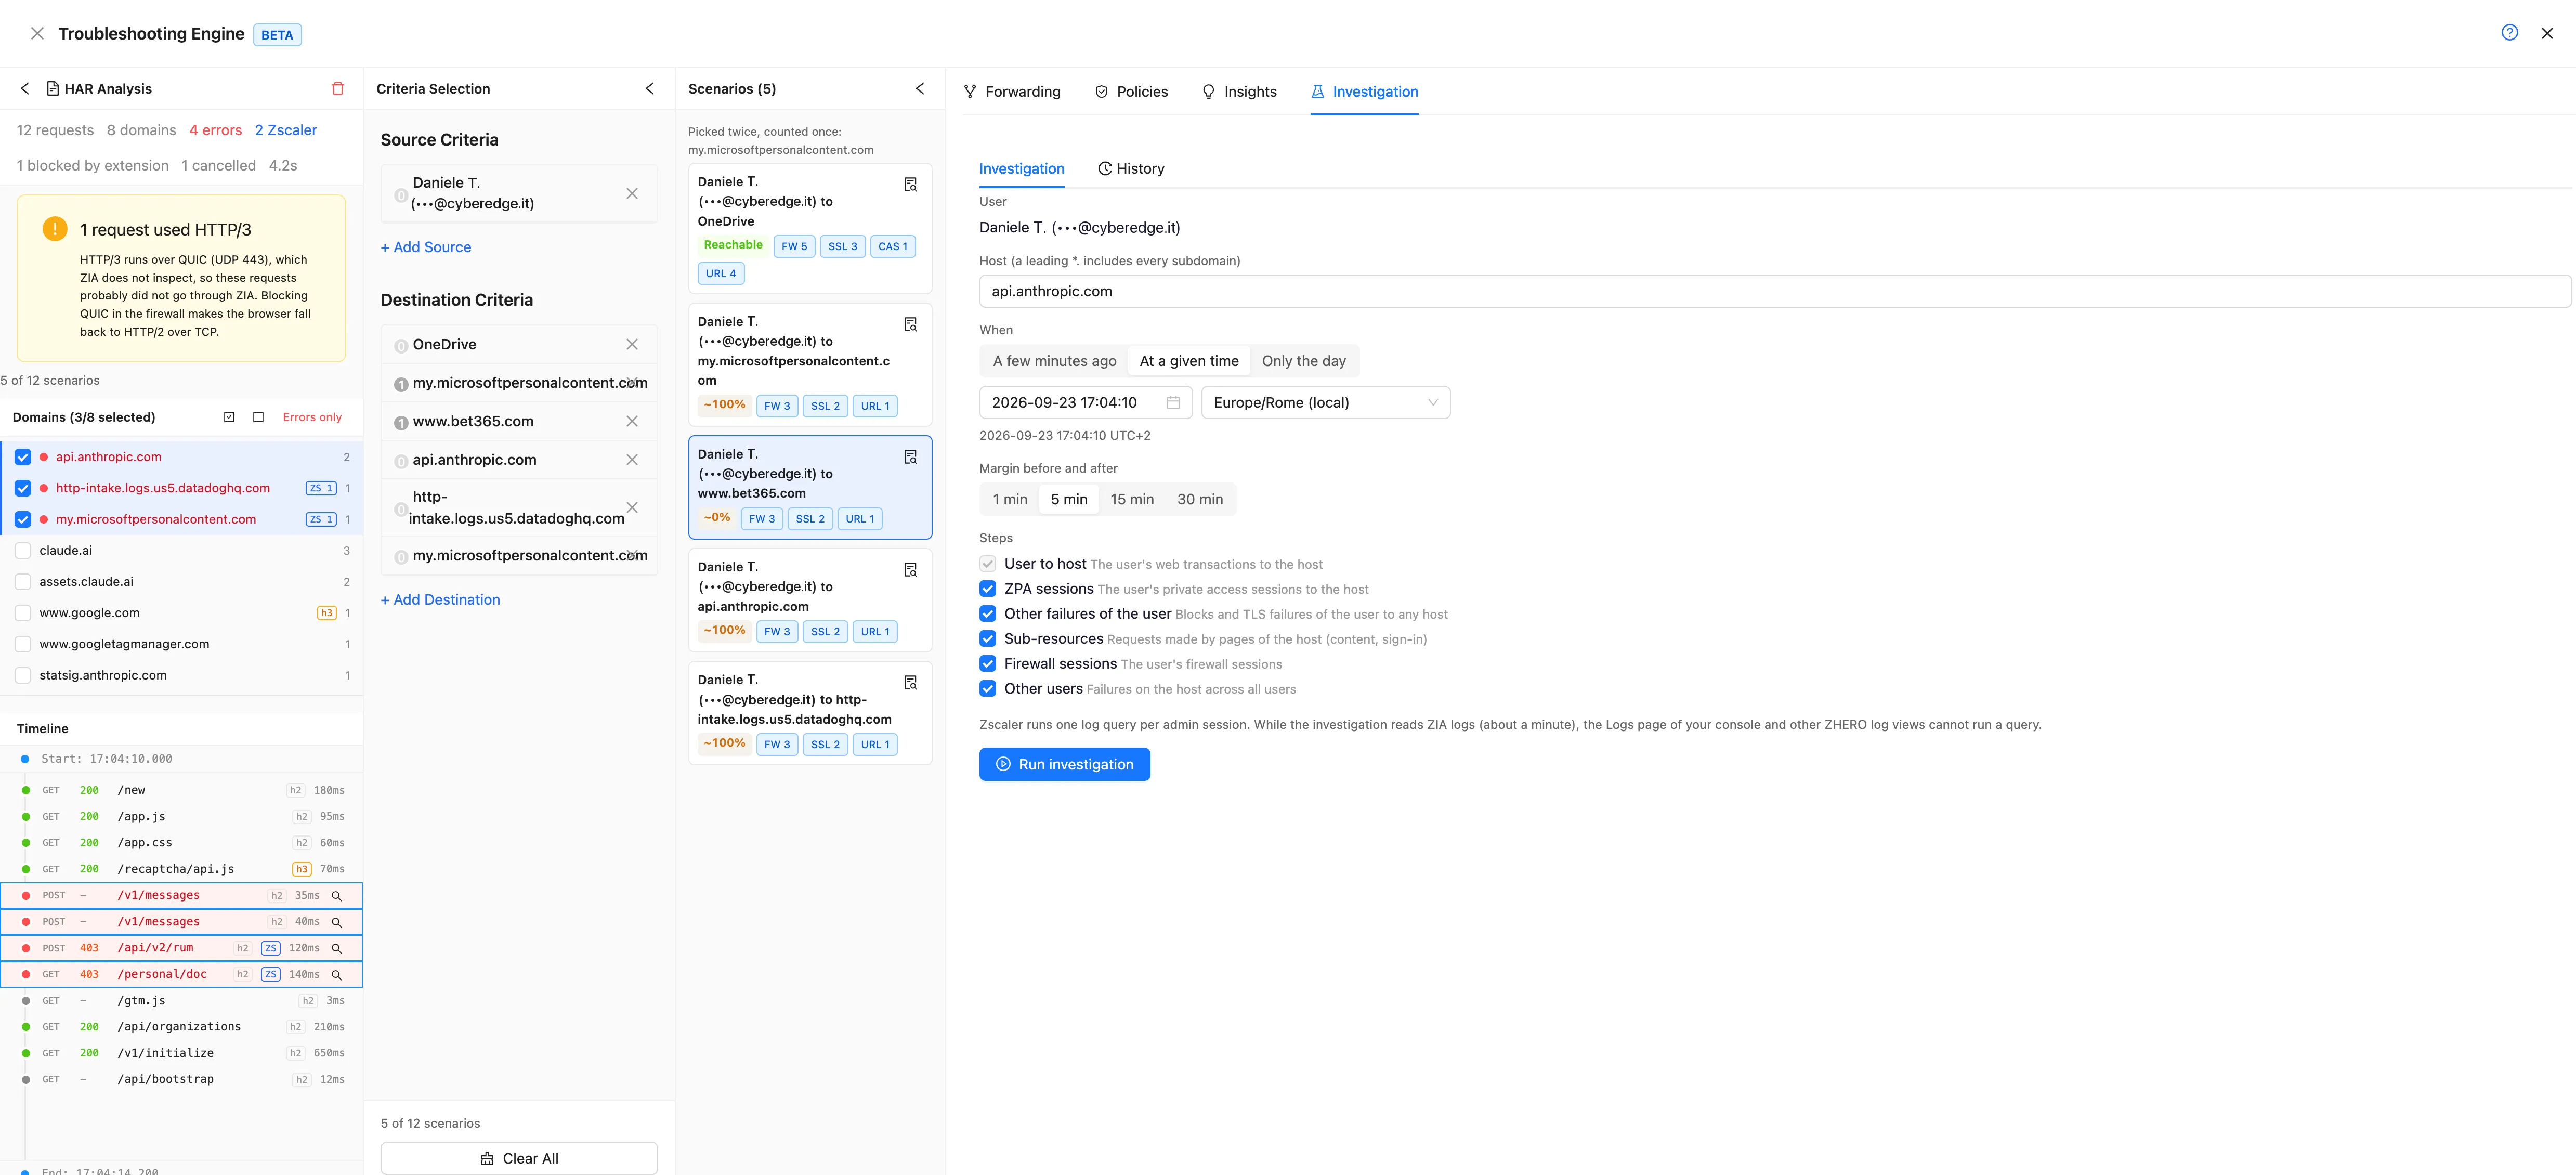2576x1175 pixels.
Task: Delete the HAR Analysis with trash icon
Action: pyautogui.click(x=338, y=89)
